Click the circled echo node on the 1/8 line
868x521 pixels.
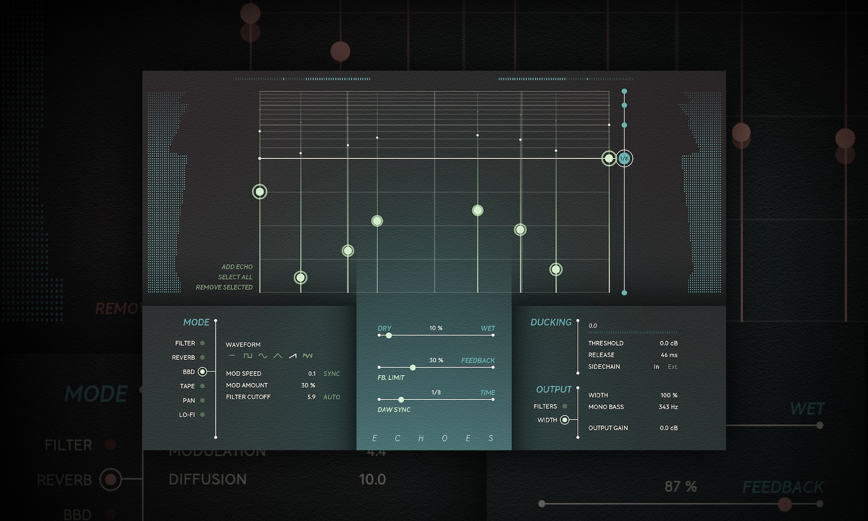coord(609,158)
